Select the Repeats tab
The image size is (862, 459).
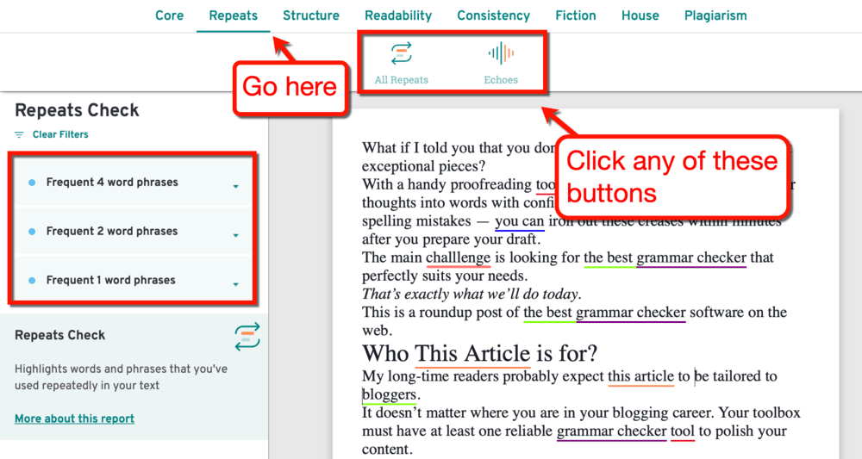233,16
